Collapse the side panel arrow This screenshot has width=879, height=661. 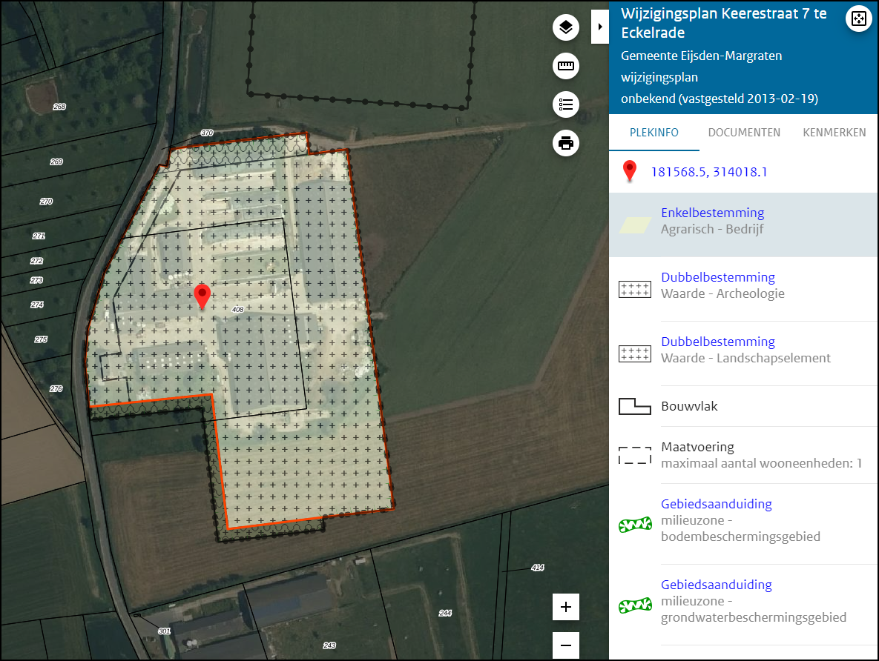[600, 27]
